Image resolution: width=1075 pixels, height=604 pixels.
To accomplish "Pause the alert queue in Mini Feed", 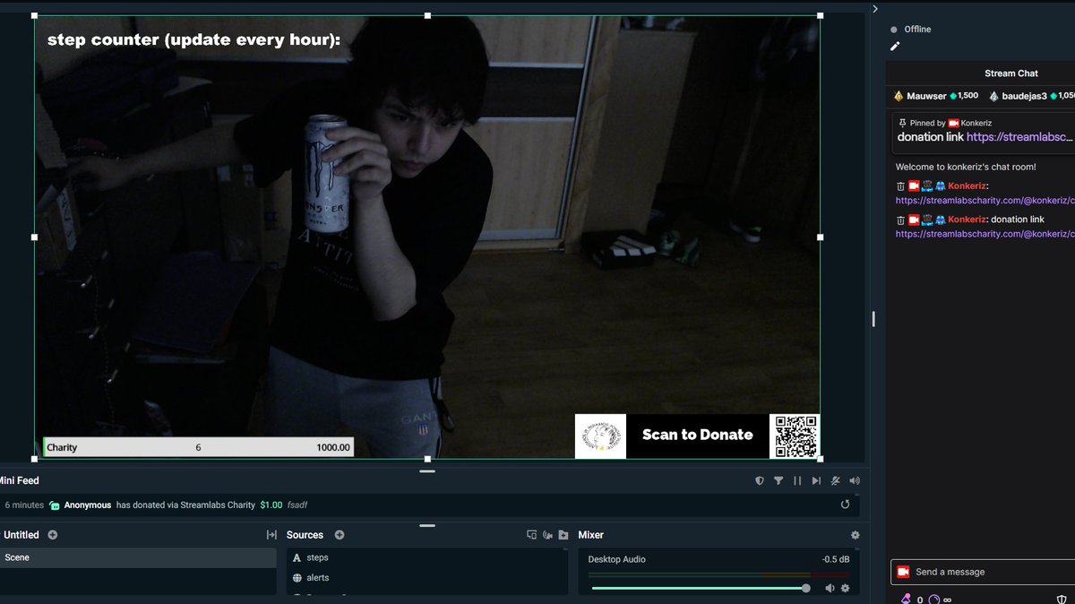I will pyautogui.click(x=797, y=481).
